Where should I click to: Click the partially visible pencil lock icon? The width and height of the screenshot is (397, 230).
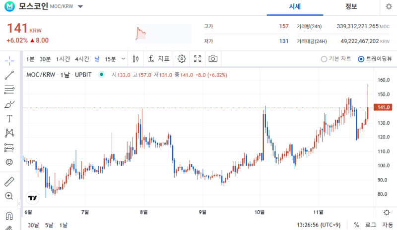[9, 228]
